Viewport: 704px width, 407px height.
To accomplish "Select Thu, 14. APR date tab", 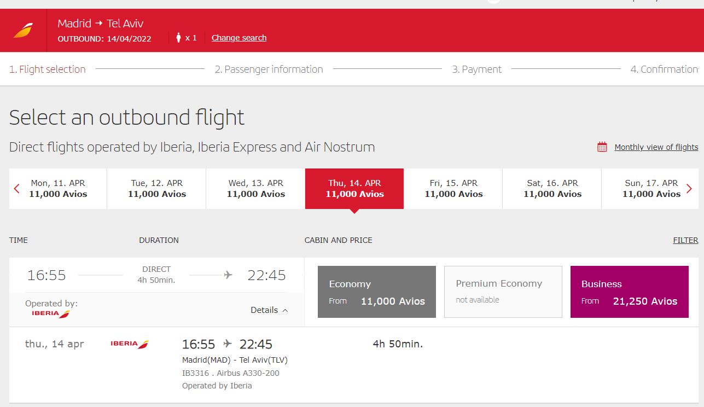I will click(354, 189).
